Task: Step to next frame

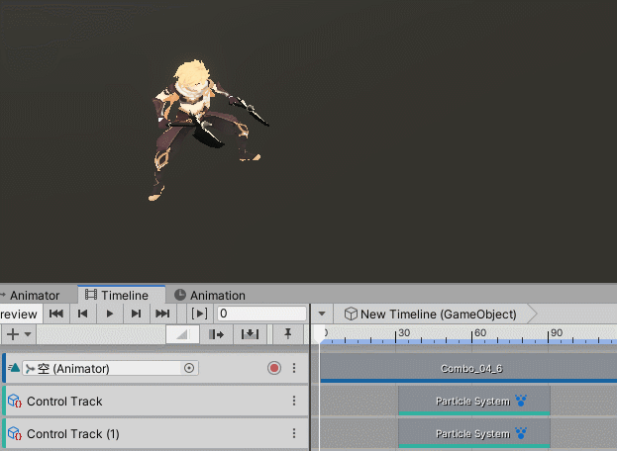Action: pyautogui.click(x=136, y=314)
